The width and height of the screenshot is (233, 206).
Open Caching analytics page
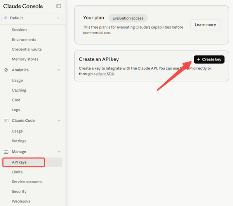(19, 90)
